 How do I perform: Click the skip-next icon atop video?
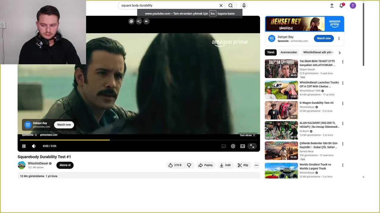146,21
